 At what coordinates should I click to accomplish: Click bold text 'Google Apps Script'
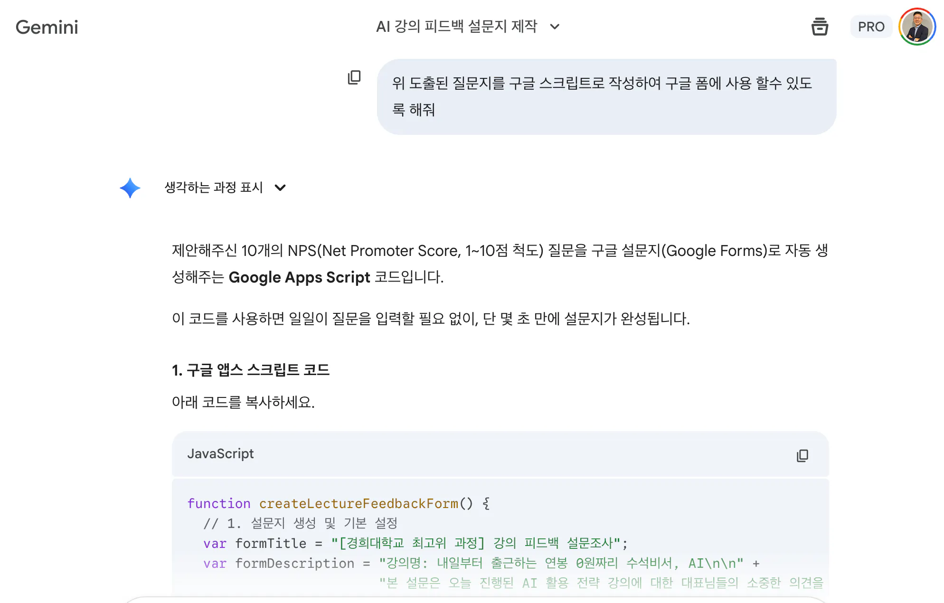pyautogui.click(x=299, y=277)
